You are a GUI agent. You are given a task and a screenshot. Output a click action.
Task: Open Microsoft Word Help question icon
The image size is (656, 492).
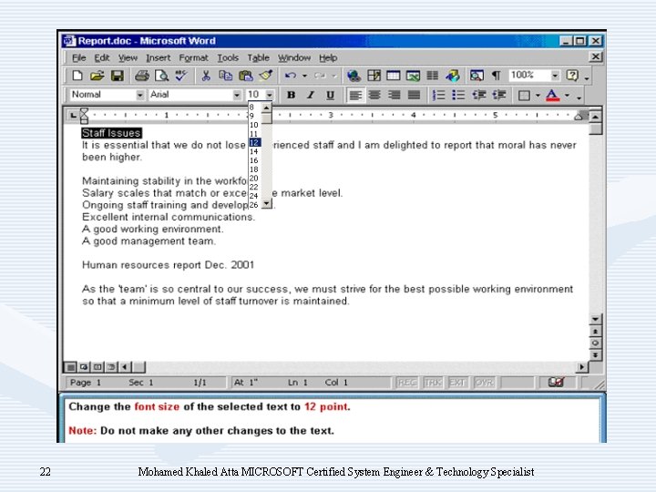coord(572,76)
